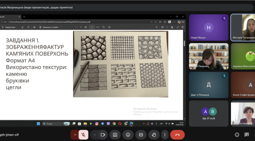255x141 pixels.
Task: Open the browser Favorites list icon
Action: point(160,22)
